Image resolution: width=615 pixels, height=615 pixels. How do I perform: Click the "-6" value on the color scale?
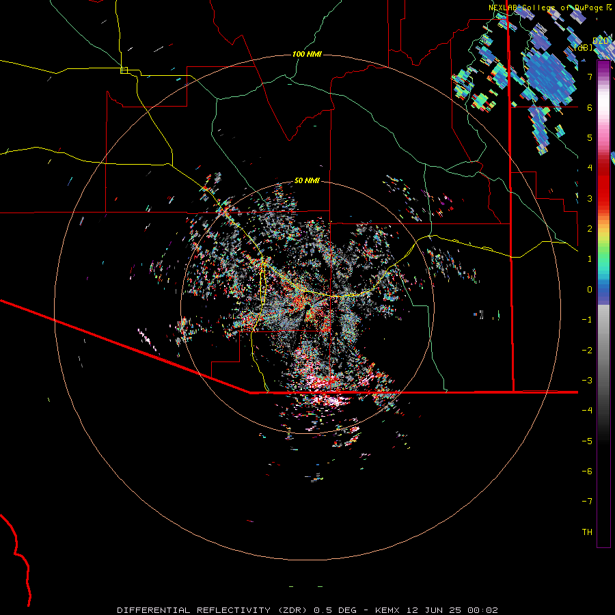[587, 471]
